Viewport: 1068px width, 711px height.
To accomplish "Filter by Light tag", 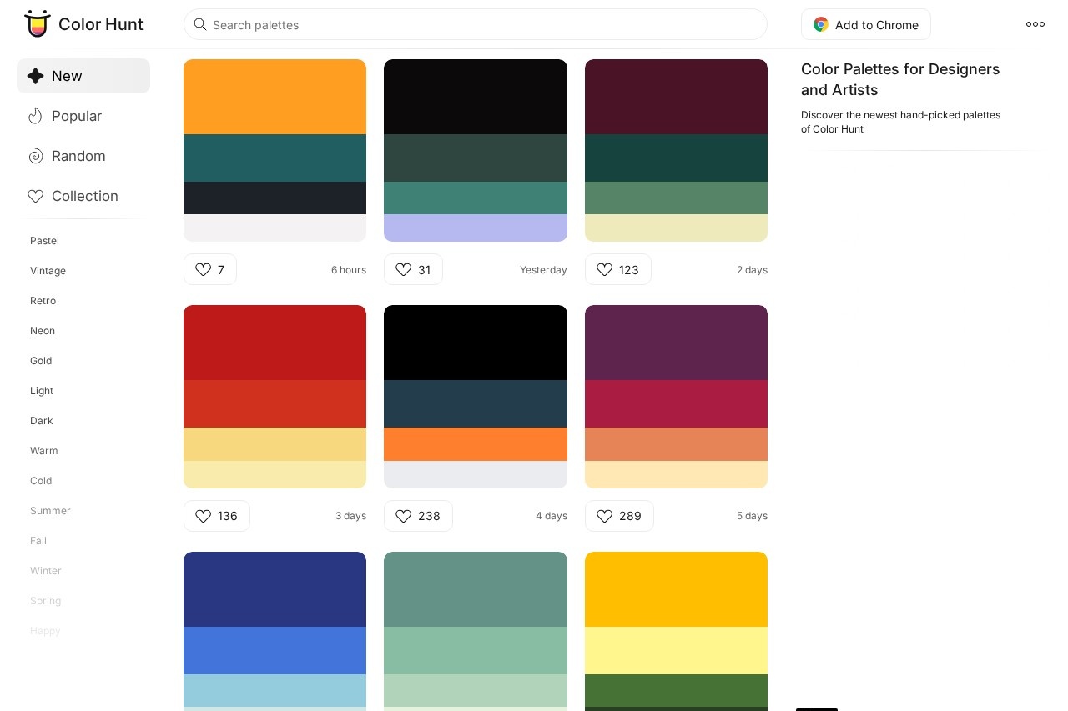I will click(x=42, y=391).
